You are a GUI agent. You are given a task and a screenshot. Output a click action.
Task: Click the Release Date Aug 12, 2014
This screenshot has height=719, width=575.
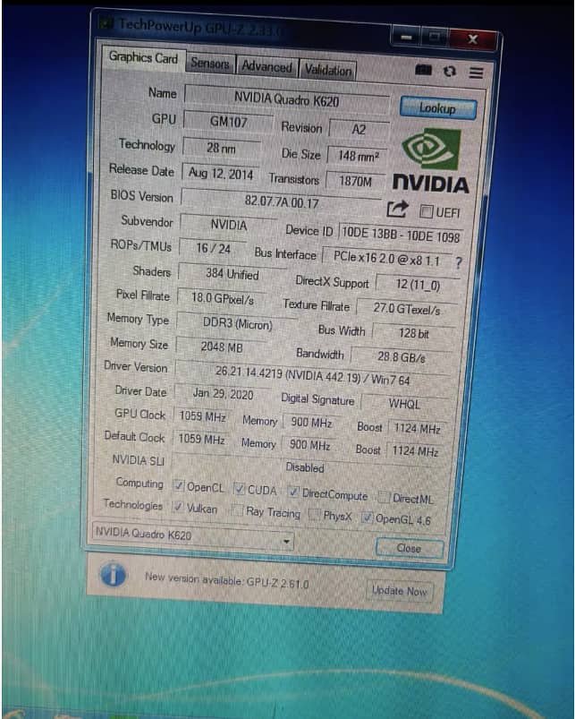point(221,174)
